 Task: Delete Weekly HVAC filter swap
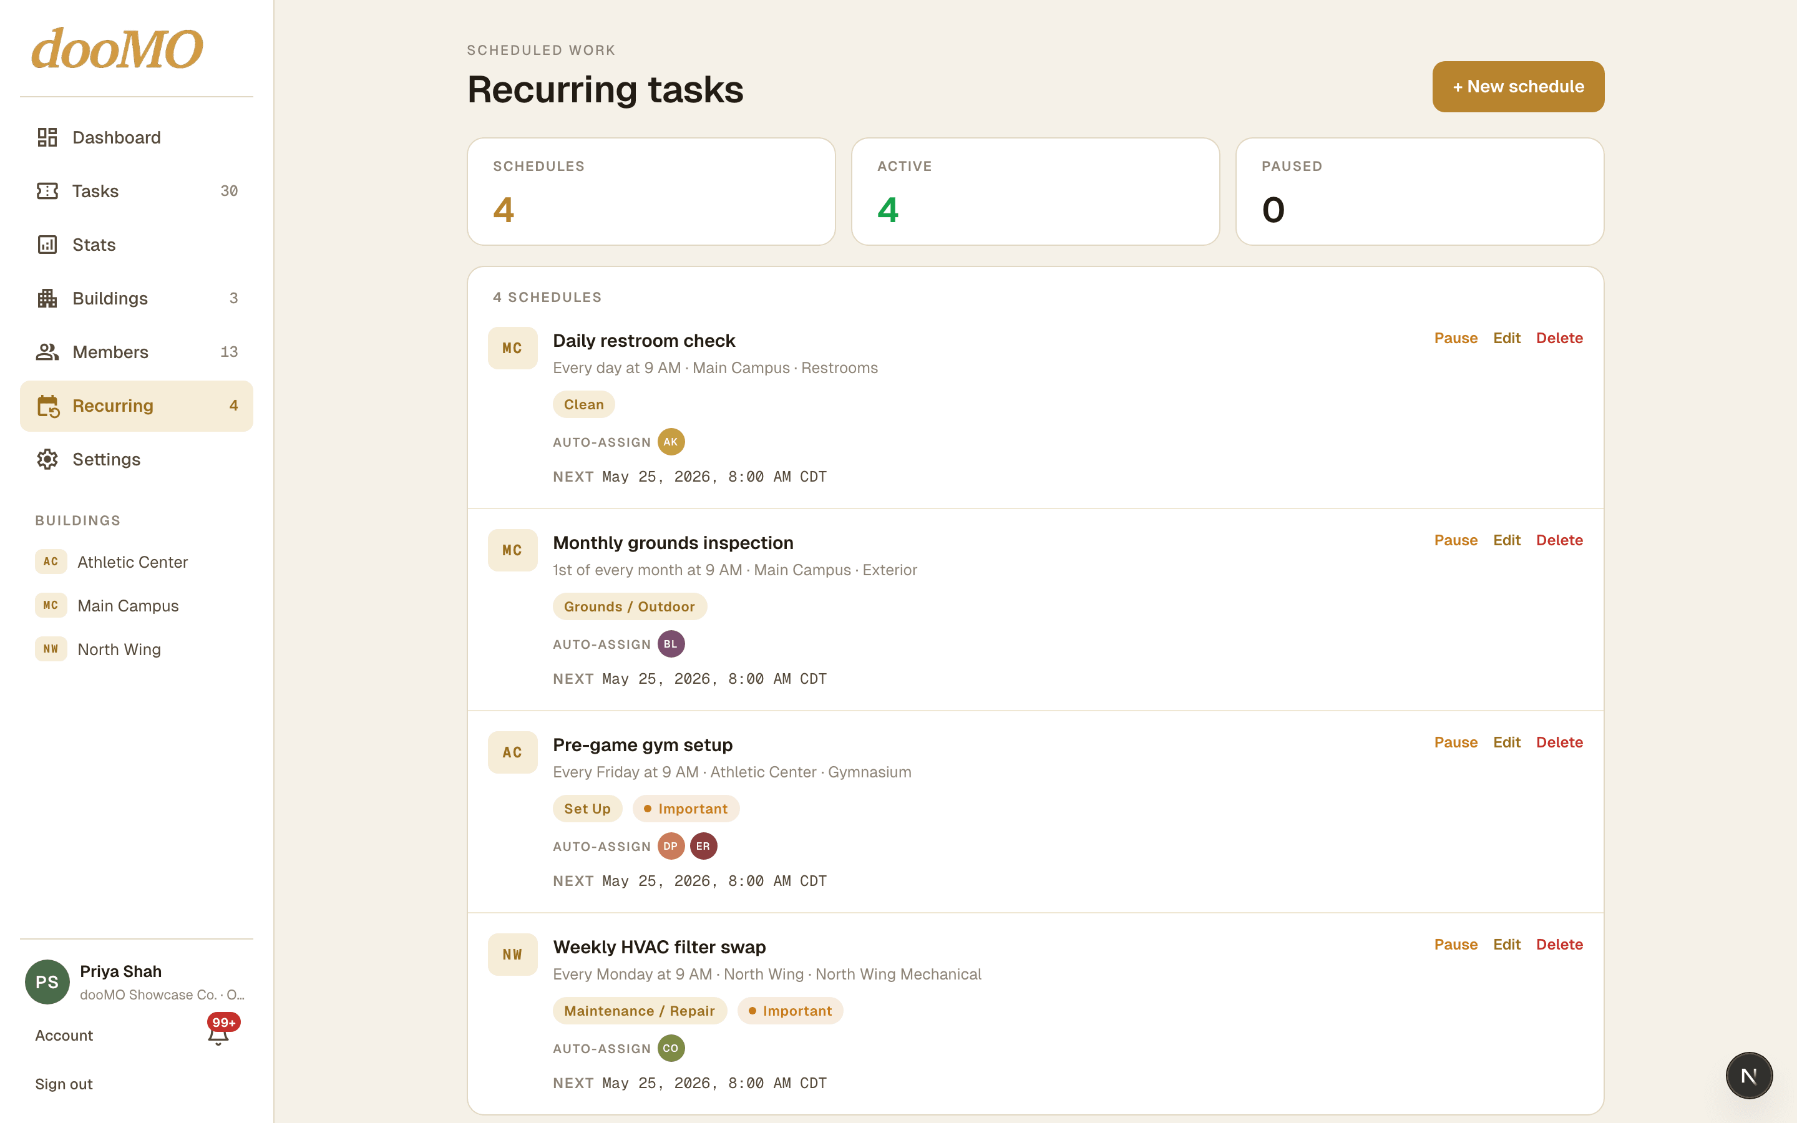[1559, 944]
